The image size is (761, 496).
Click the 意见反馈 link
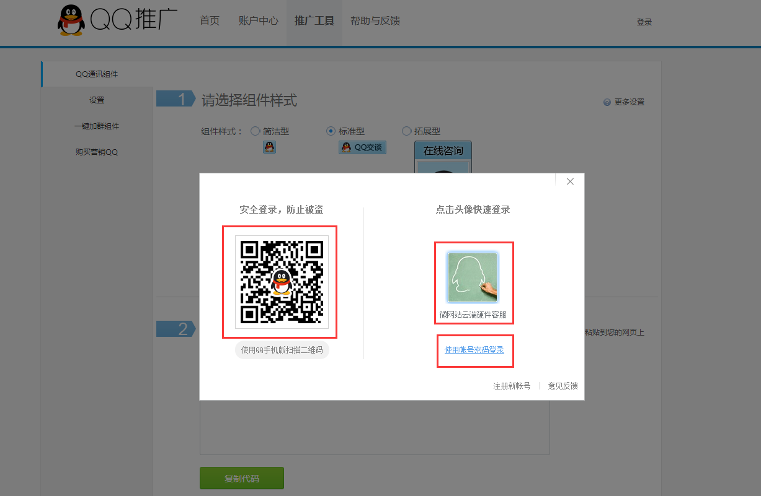point(563,386)
